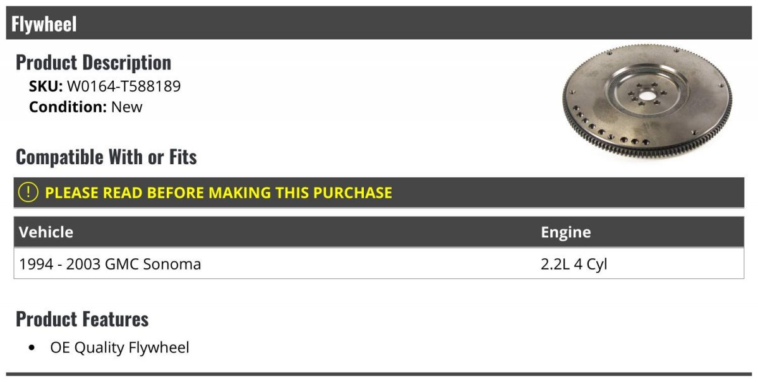Click the bullet point before OE Quality
Screen dimensions: 758x382
[32, 348]
